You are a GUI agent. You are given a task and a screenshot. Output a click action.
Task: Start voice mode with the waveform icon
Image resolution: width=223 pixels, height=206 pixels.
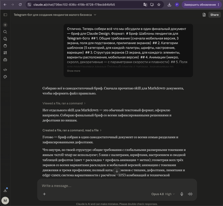click(x=190, y=194)
